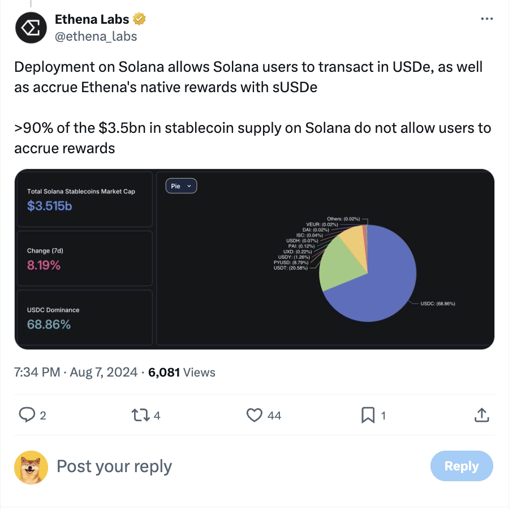
Task: Open the 6,081 Views count
Action: click(x=182, y=372)
